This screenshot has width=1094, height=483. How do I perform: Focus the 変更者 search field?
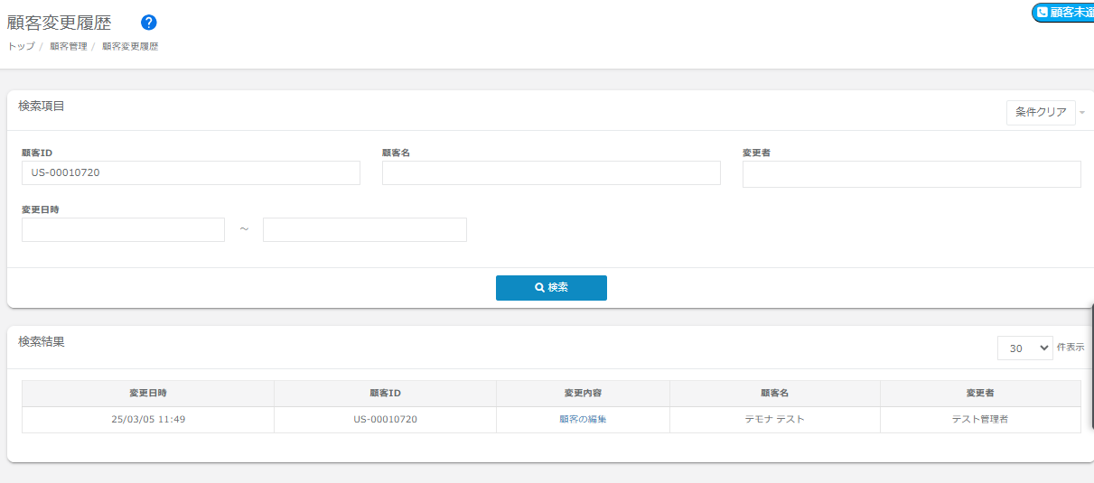point(912,174)
